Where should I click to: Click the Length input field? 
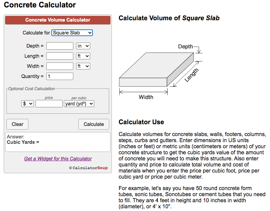pos(60,56)
